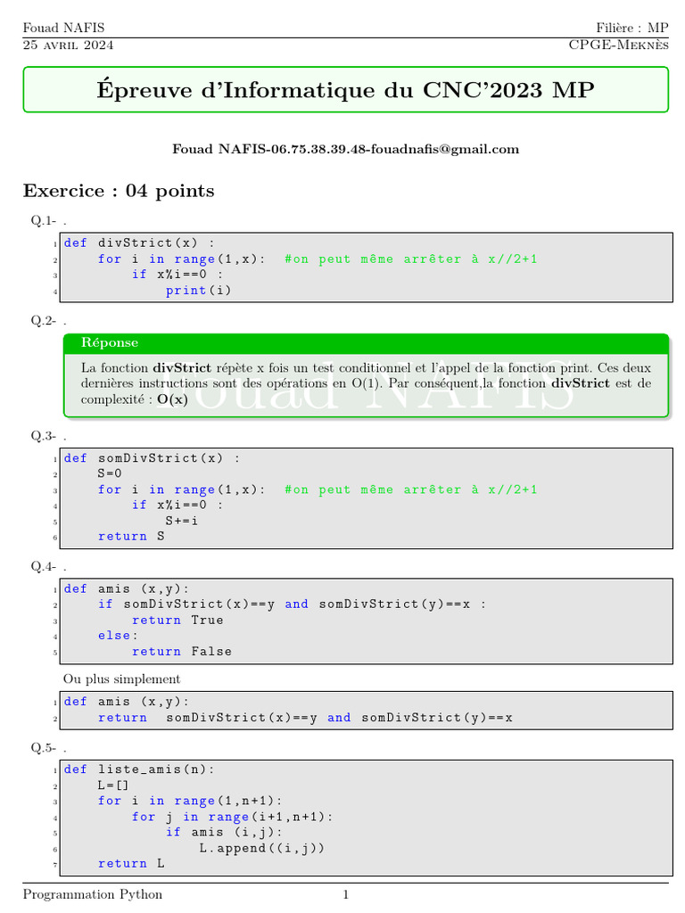The width and height of the screenshot is (685, 913).
Task: Click the "return S" code line
Action: [x=131, y=536]
